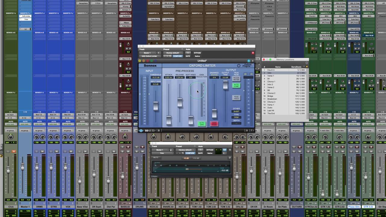Select the Chorus 1 memory location
386x217 pixels.
pyautogui.click(x=285, y=82)
